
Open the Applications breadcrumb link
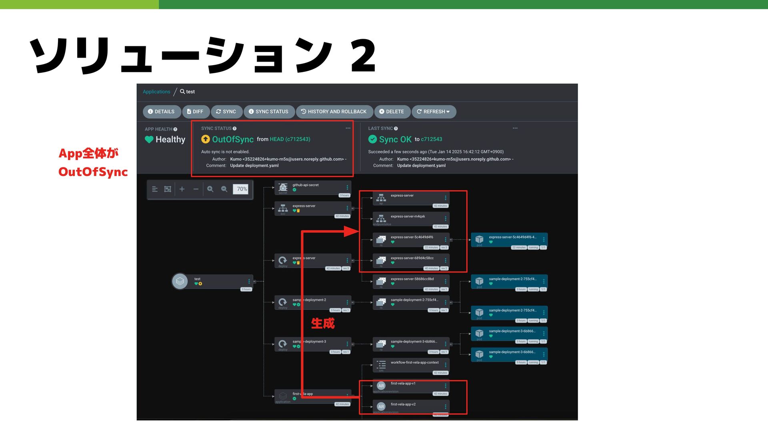156,92
